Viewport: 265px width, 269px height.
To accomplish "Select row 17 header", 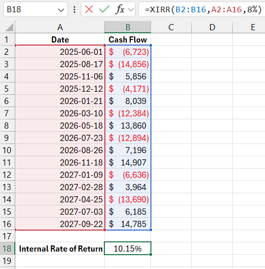I will tap(7, 236).
